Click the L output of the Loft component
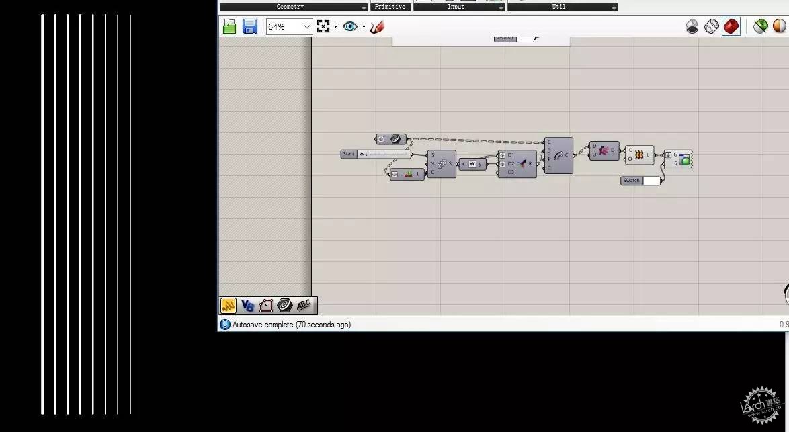The height and width of the screenshot is (432, 789). point(648,155)
